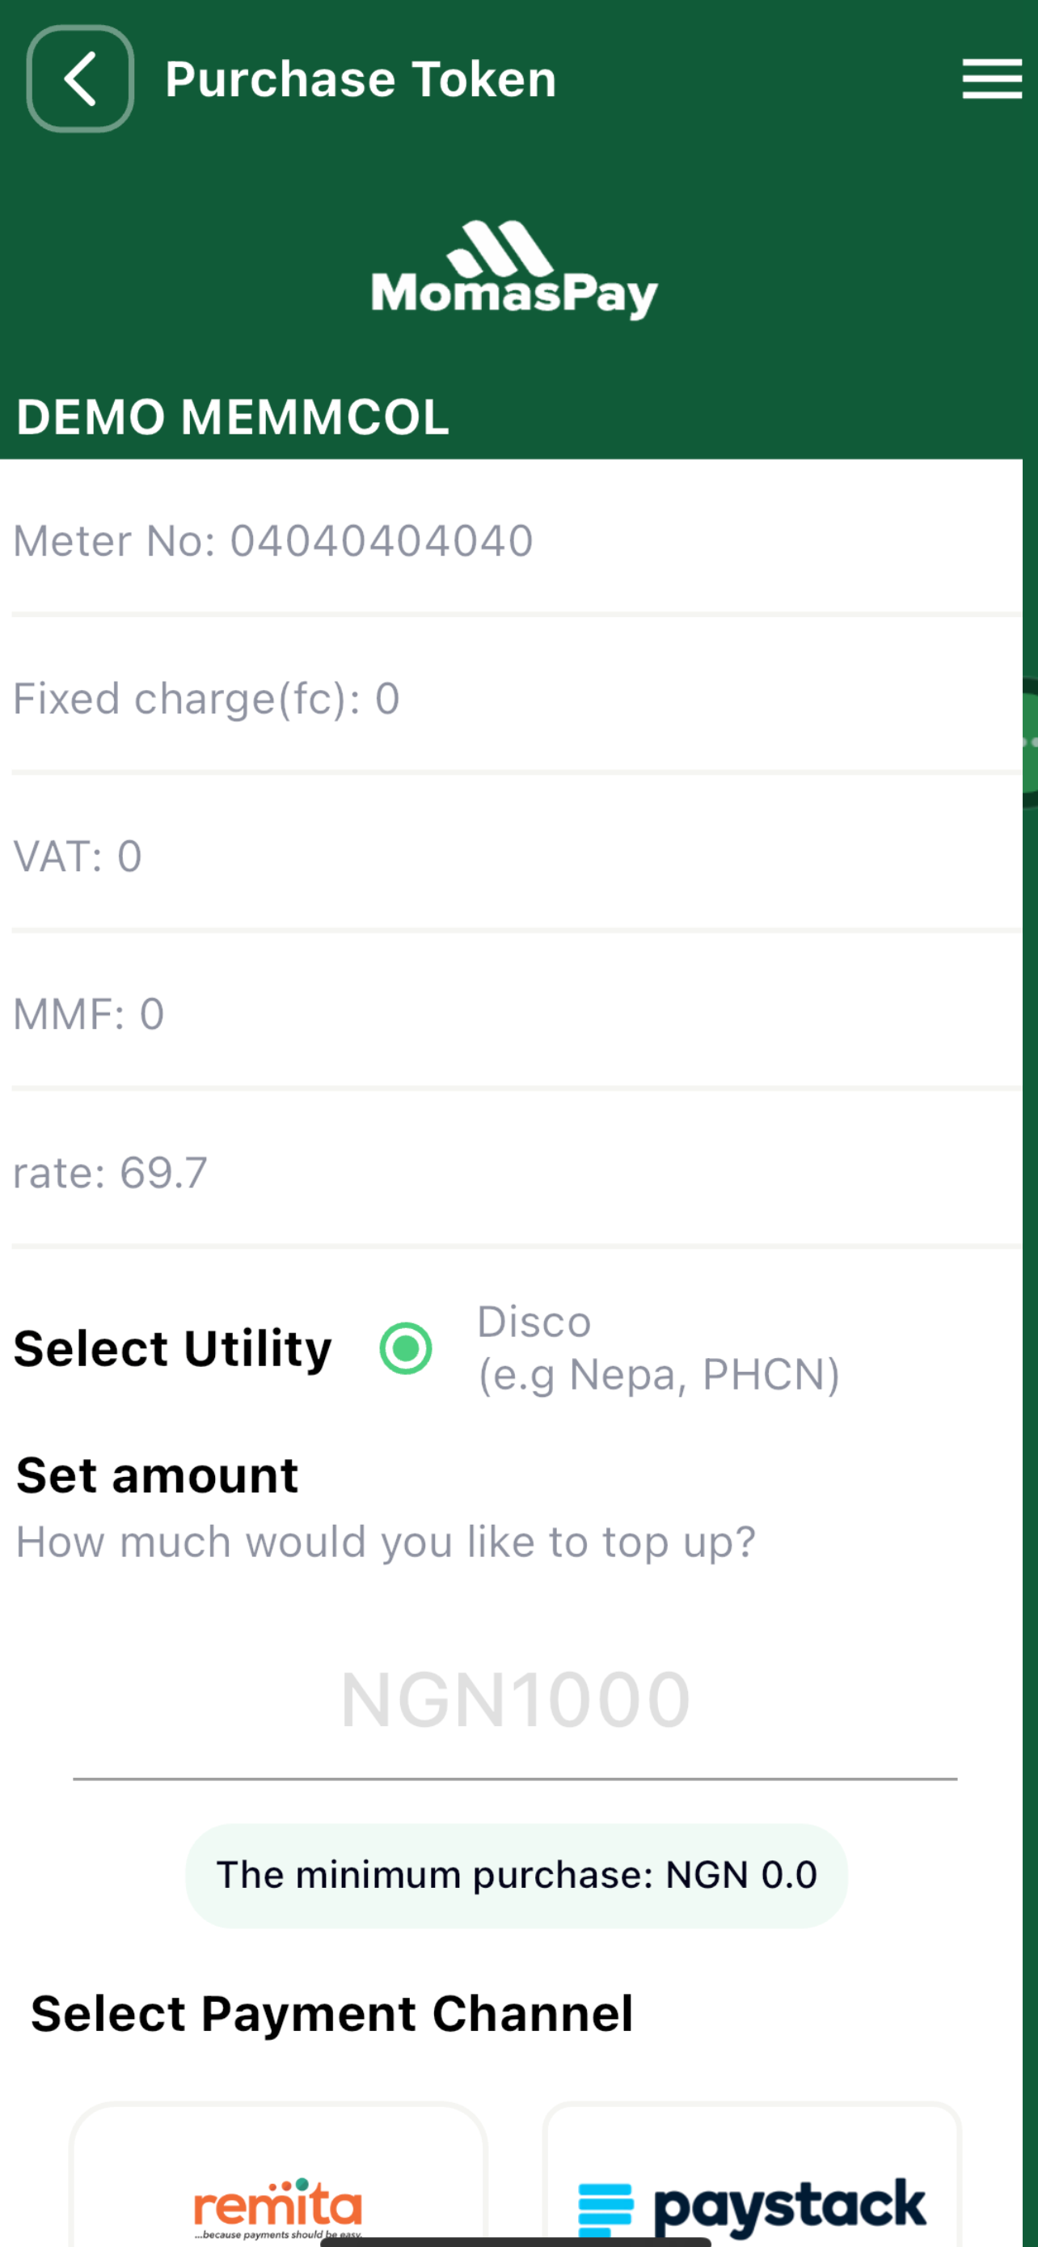Tap the Fixed charge(fc) row
The height and width of the screenshot is (2247, 1038).
coord(516,699)
